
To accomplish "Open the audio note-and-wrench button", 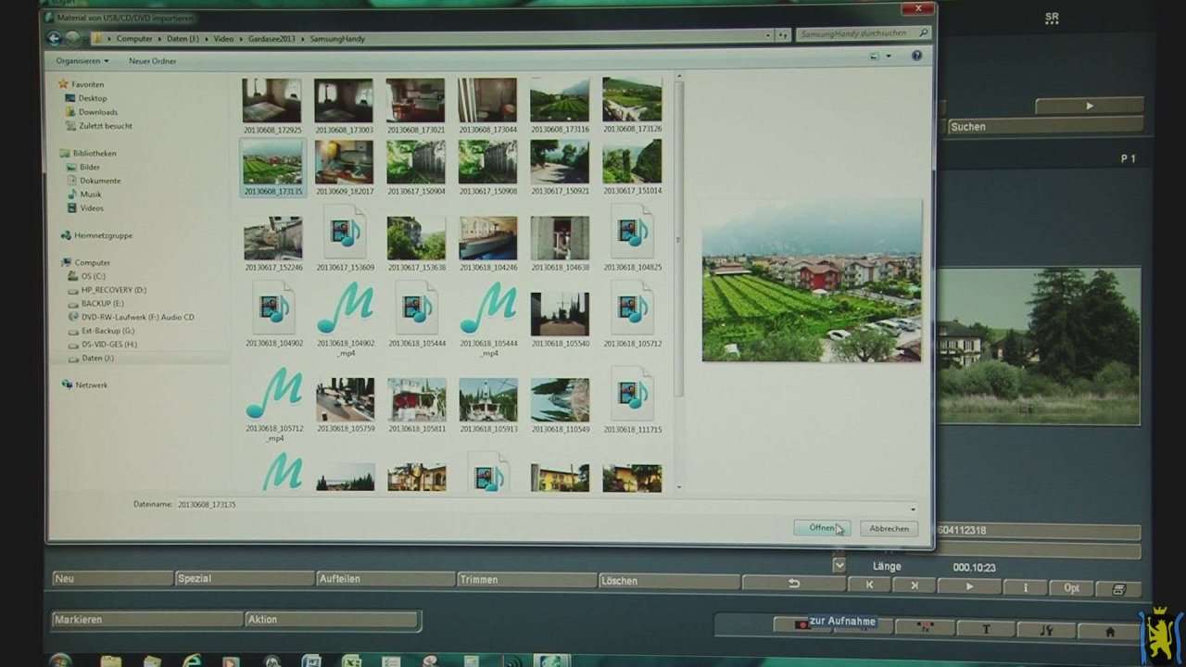I will [1046, 631].
